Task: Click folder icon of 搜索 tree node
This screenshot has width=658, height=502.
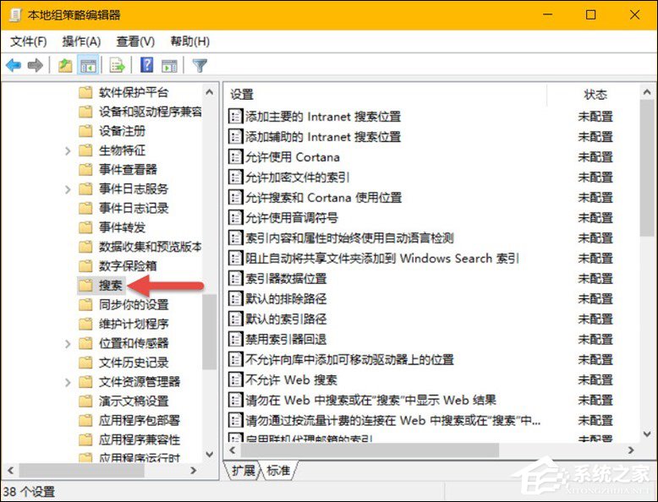Action: tap(85, 285)
